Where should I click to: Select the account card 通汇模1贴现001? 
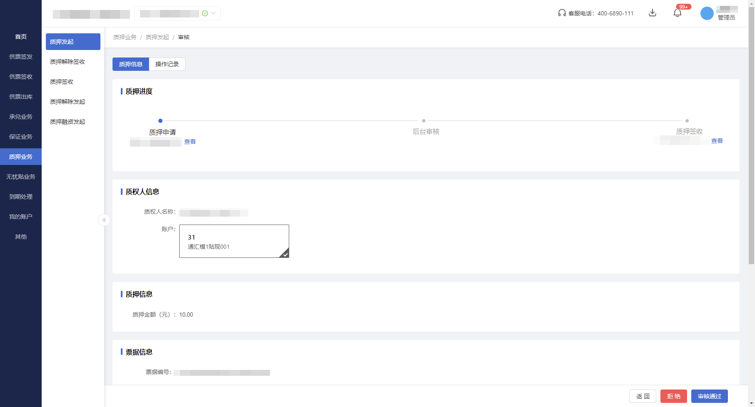[x=234, y=241]
